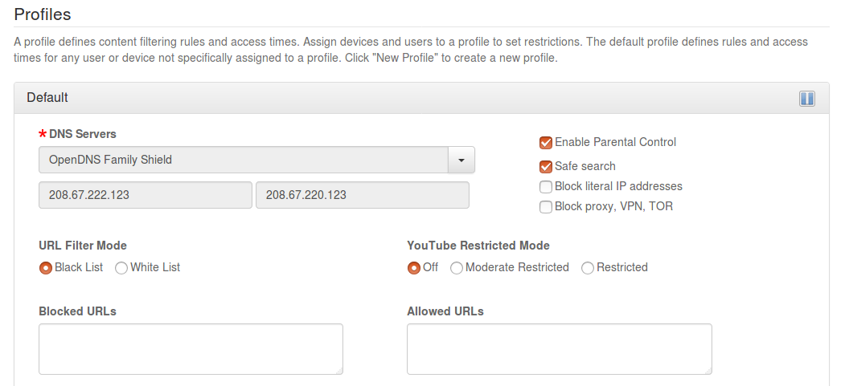
Task: Click the Profiles page heading
Action: (43, 14)
